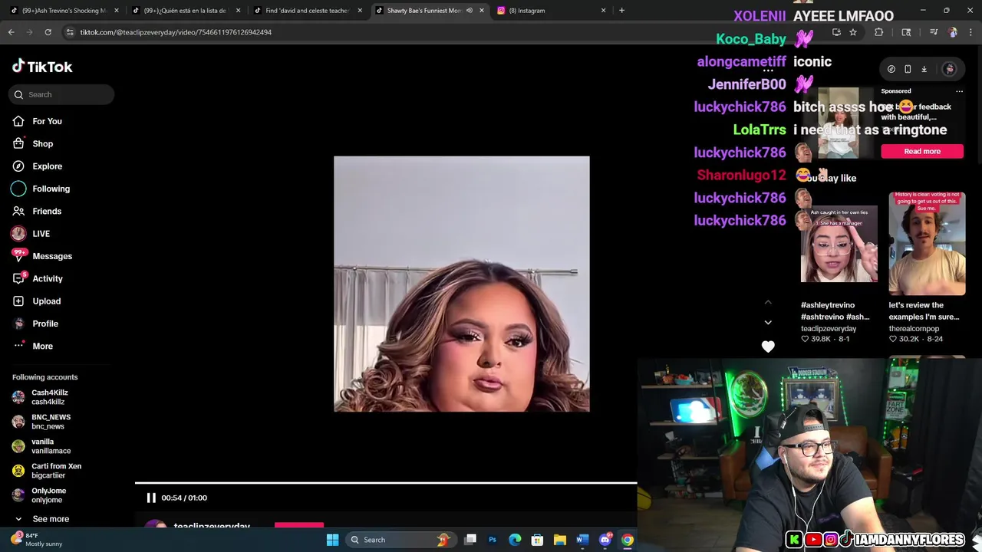Open the Chrome three-dot menu

coord(972,32)
